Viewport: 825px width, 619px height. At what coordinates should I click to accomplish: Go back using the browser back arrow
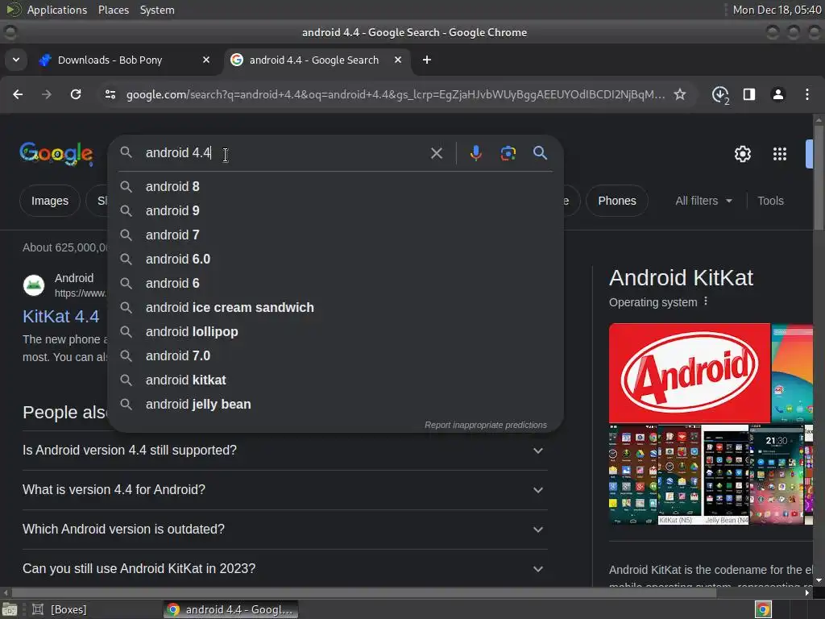18,94
